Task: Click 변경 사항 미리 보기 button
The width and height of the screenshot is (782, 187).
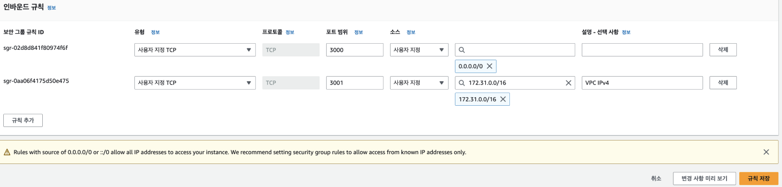Action: 704,179
